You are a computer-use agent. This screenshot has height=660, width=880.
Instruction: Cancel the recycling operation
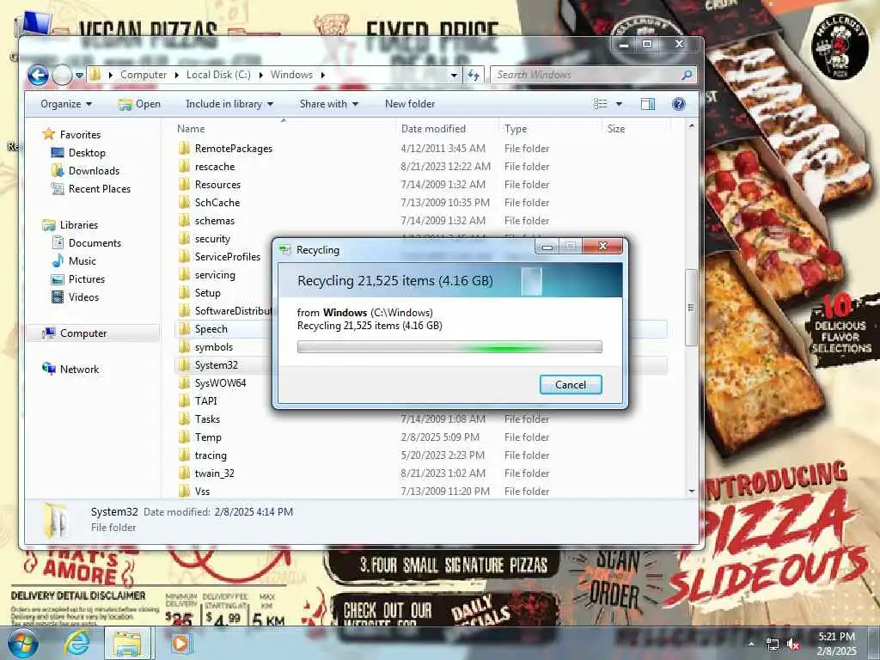point(571,384)
